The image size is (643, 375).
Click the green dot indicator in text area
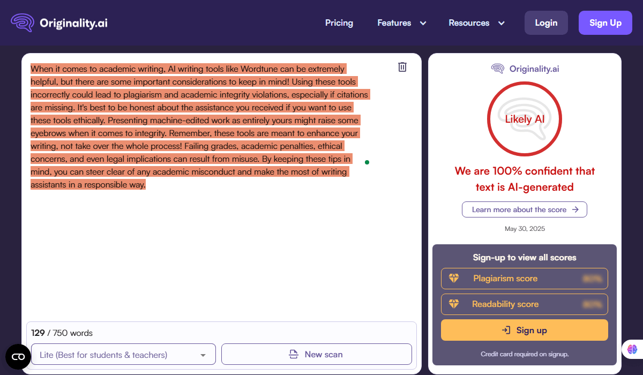point(367,162)
